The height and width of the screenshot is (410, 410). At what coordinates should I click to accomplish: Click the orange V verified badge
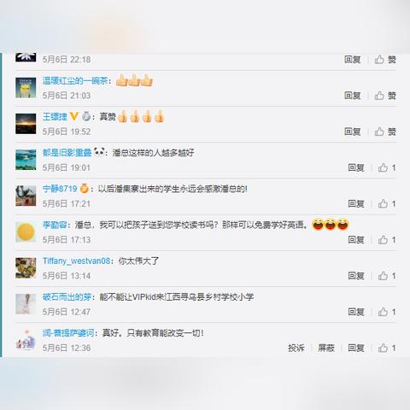pyautogui.click(x=74, y=116)
